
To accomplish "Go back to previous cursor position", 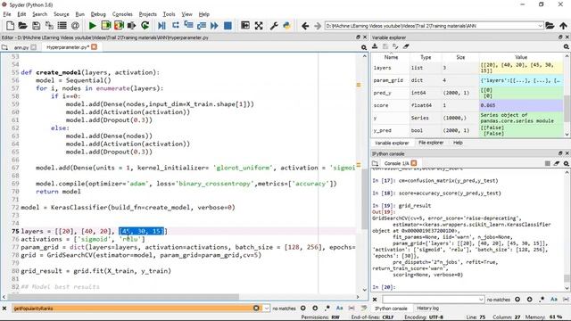I will 305,26.
